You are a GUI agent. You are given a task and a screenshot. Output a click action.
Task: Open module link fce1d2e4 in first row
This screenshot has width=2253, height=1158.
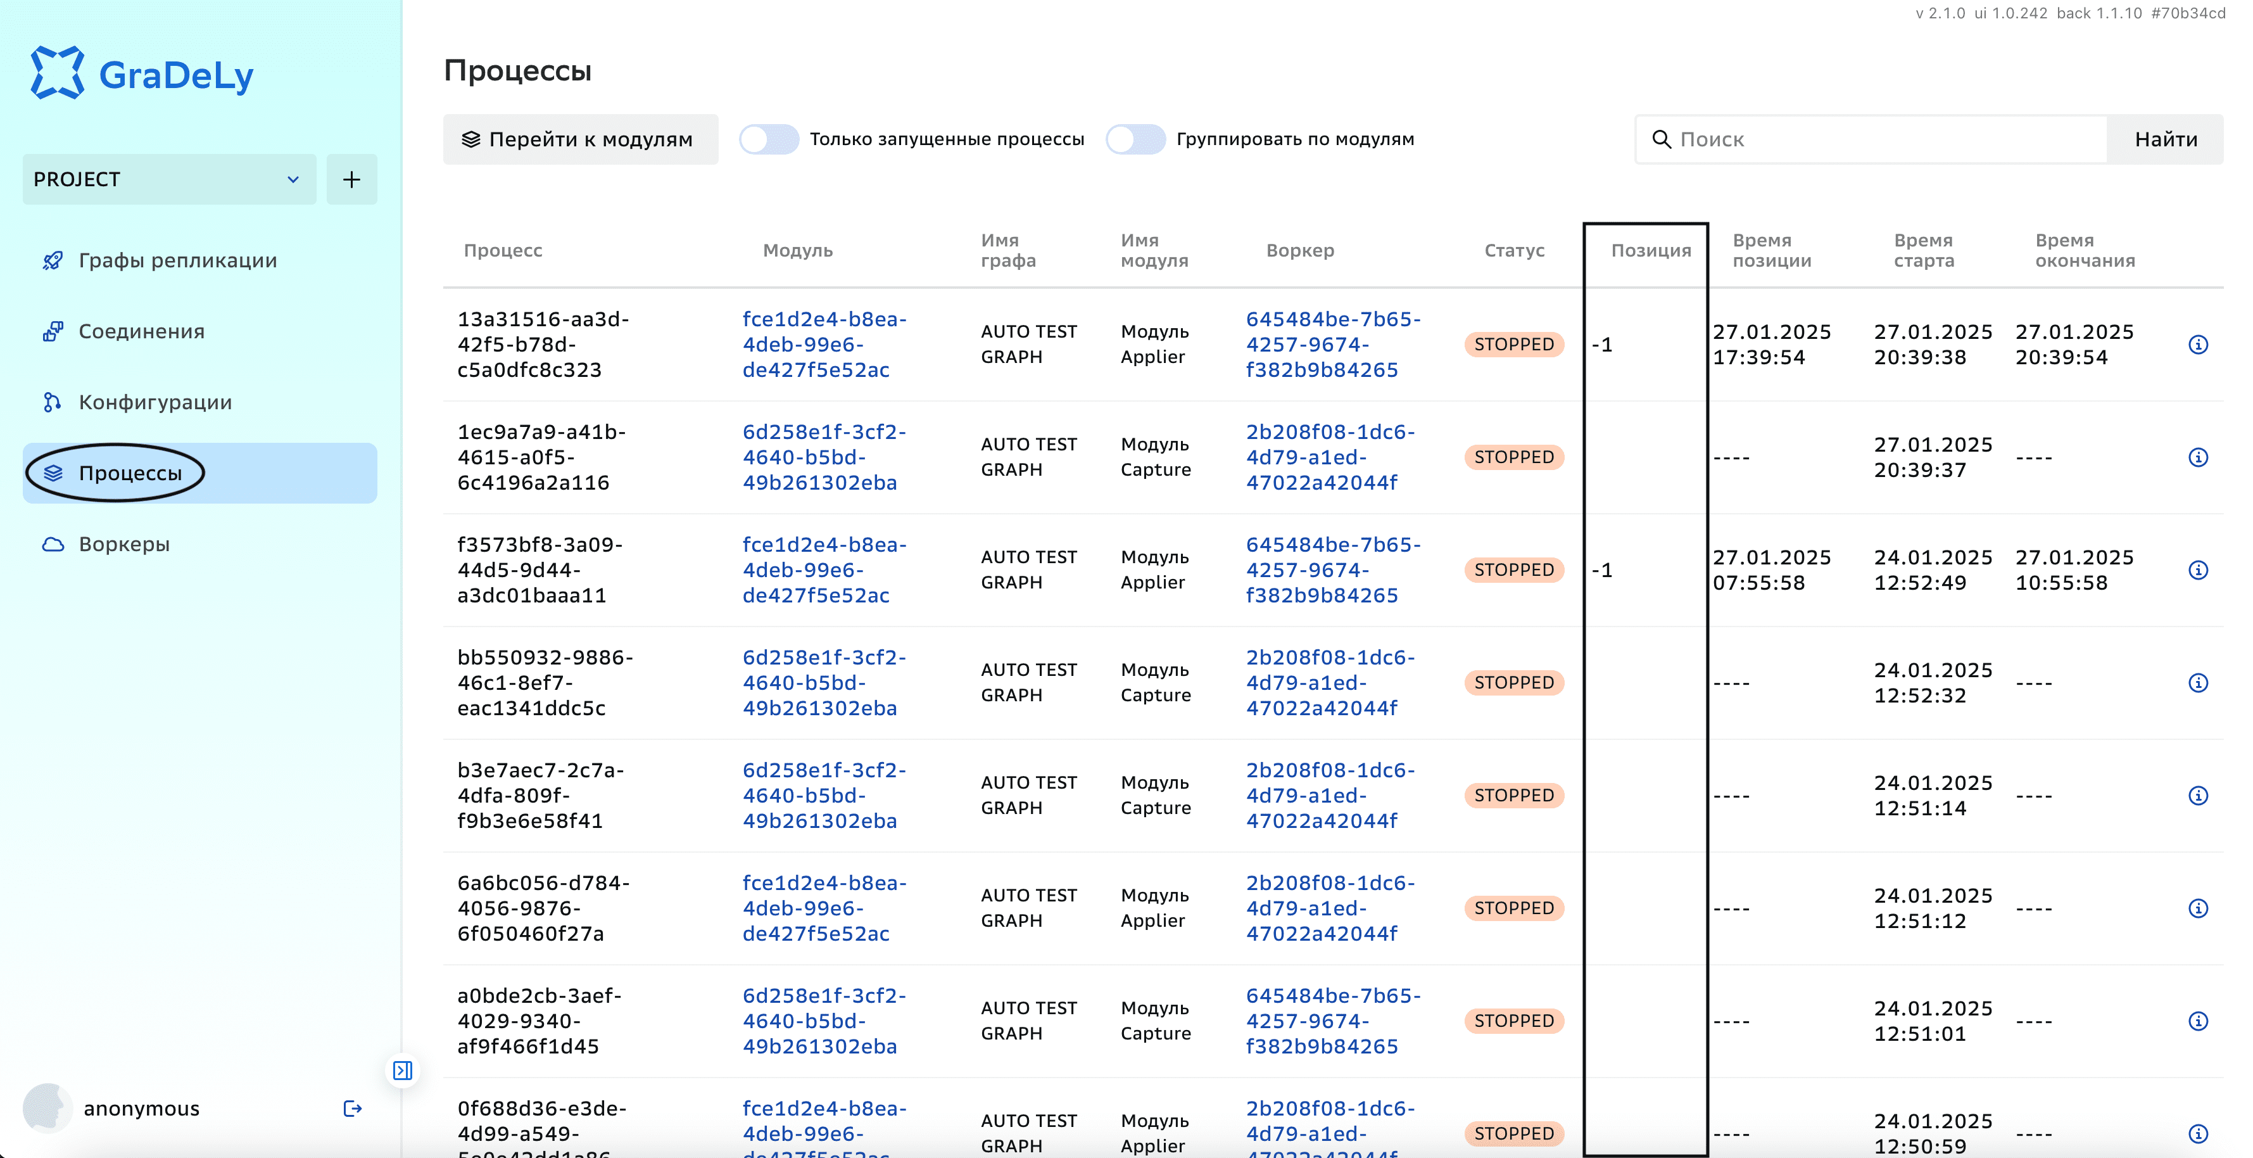click(823, 345)
